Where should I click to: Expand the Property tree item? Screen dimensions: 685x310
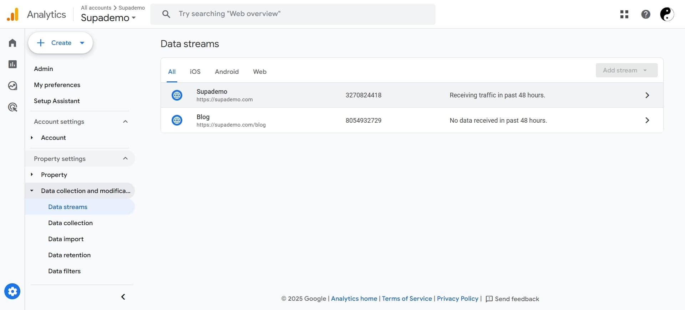coord(32,174)
